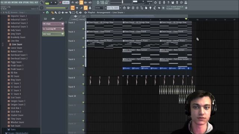Open the Piano roll view icon

point(128,8)
